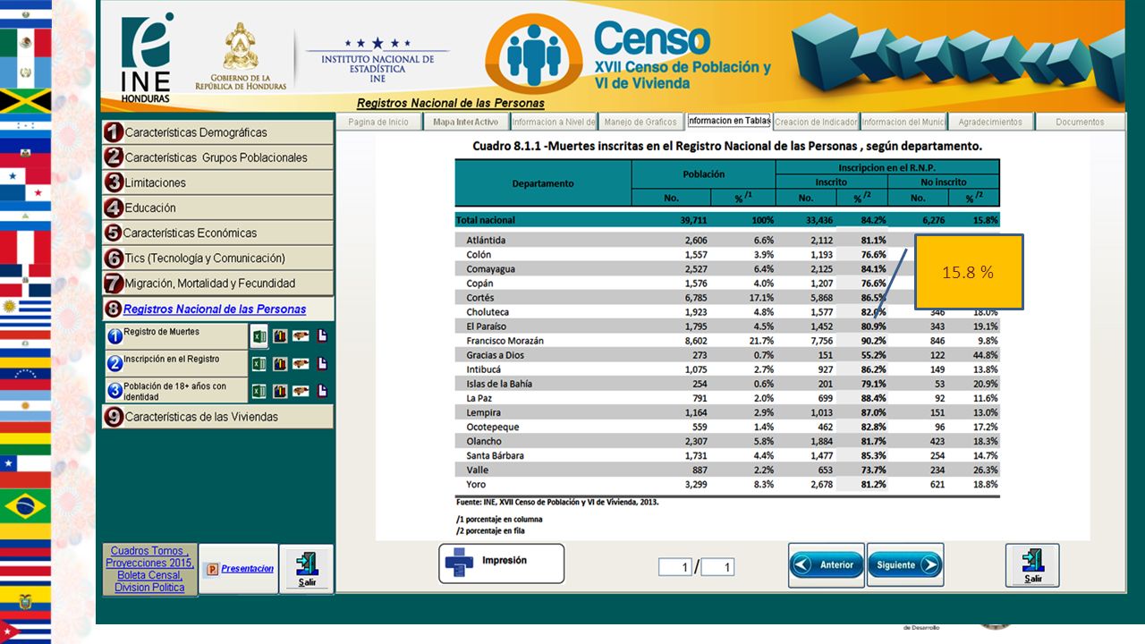The image size is (1145, 644).
Task: Click the Jamaica flag in the flag strip
Action: tap(25, 102)
